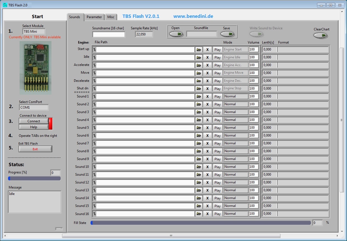Image resolution: width=347 pixels, height=241 pixels.
Task: Change Mode dropdown for Sound 2
Action: click(x=236, y=104)
